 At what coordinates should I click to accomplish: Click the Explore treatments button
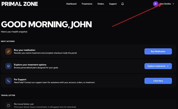(x=158, y=66)
